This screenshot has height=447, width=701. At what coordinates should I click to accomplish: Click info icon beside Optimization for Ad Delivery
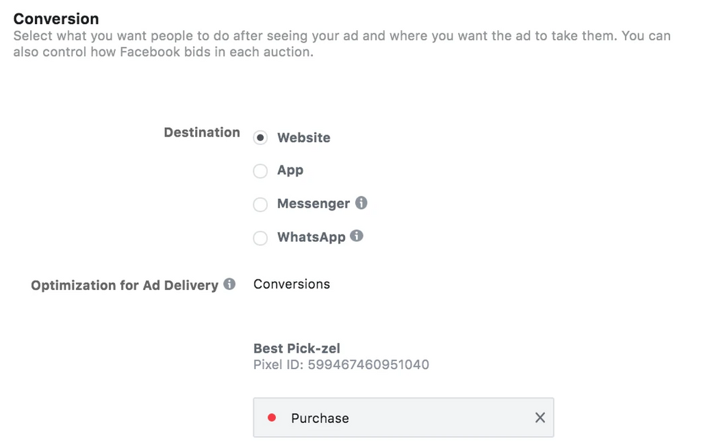pos(229,284)
